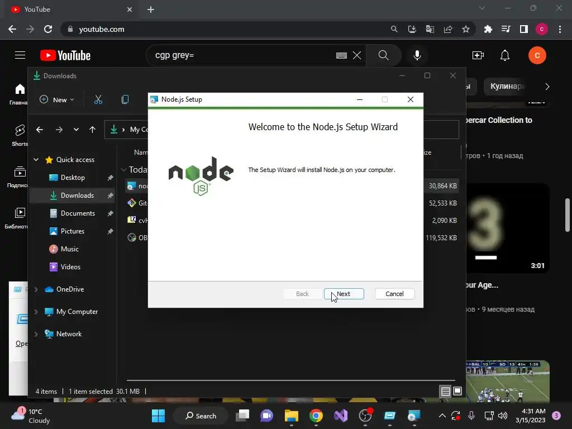The height and width of the screenshot is (429, 572).
Task: Click taskbar Search box
Action: click(x=201, y=416)
